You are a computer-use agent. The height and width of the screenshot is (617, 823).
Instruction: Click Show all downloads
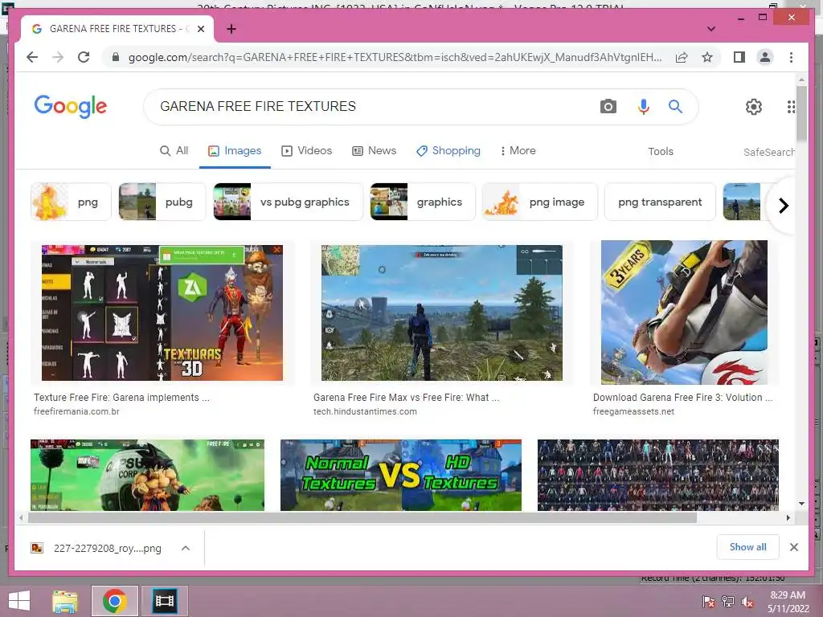(748, 547)
